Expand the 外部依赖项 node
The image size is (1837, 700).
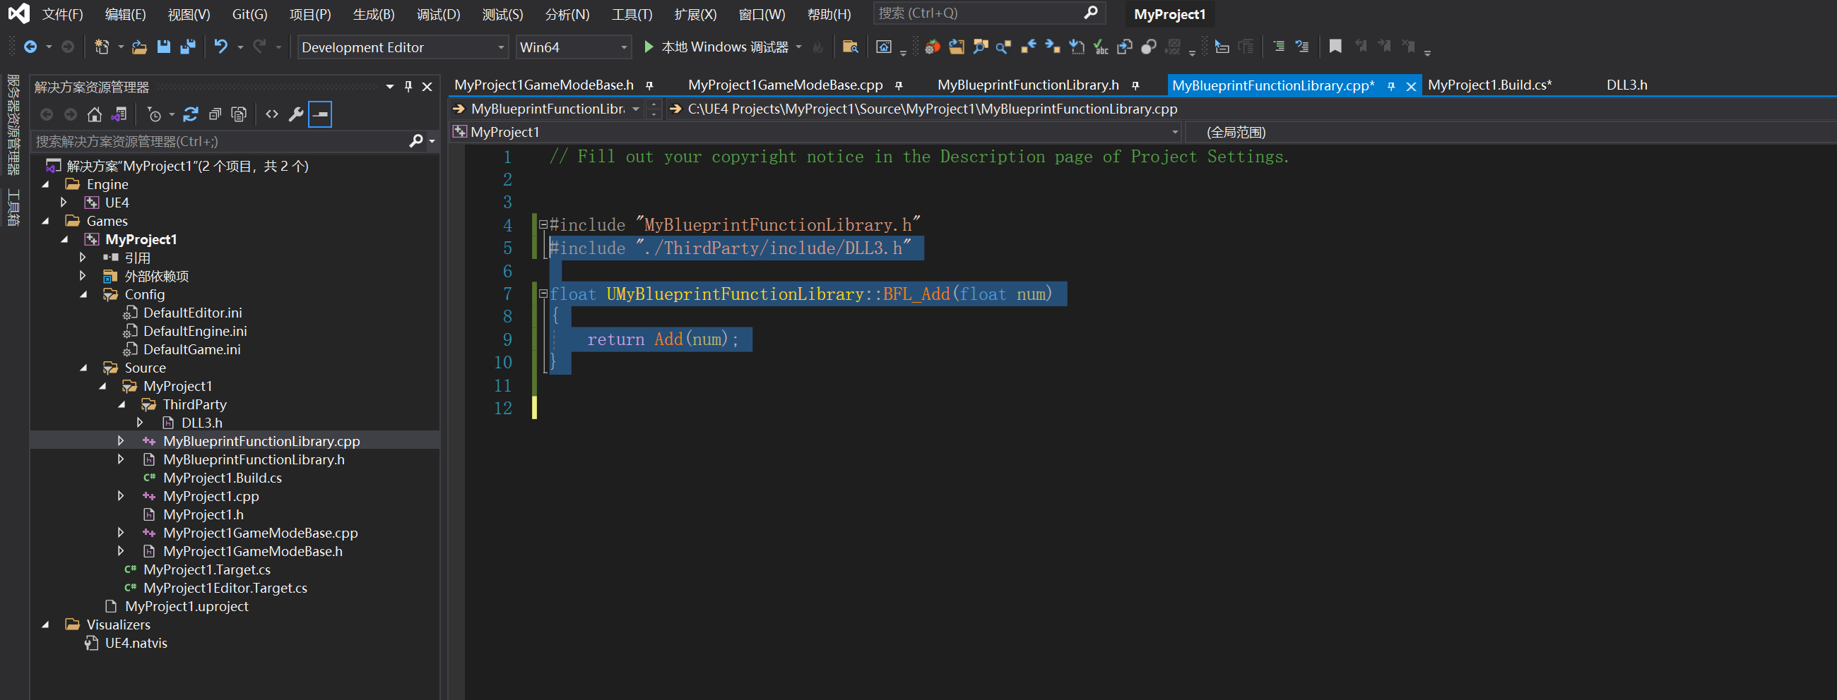pos(83,276)
